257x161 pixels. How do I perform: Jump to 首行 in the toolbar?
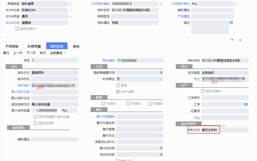coord(6,53)
